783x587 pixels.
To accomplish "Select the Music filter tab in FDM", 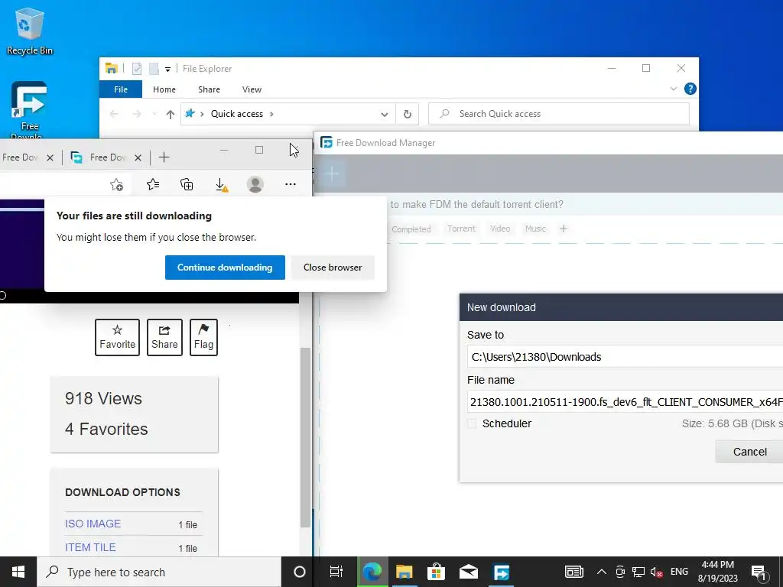I will tap(535, 229).
